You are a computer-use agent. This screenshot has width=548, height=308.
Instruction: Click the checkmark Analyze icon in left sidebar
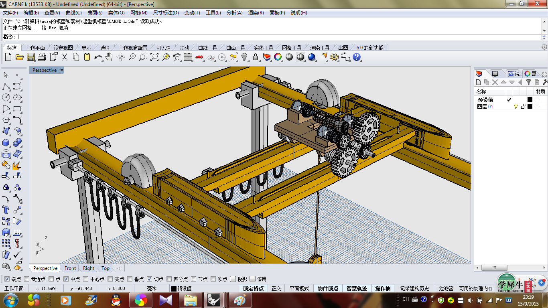click(17, 255)
